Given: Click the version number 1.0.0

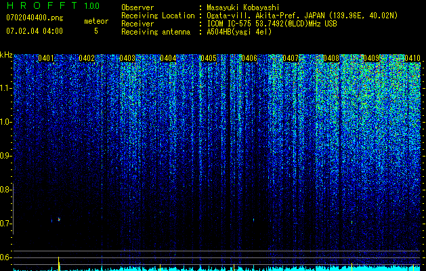Looking at the screenshot, I should [x=91, y=6].
